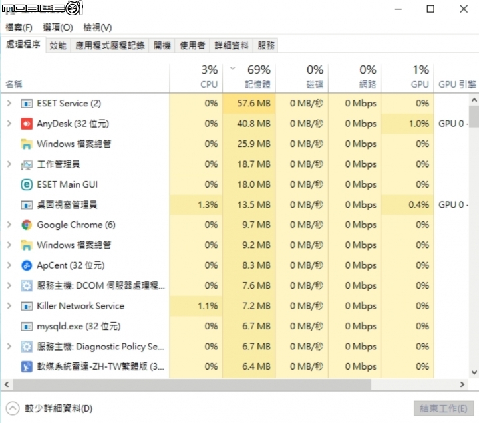Open the 檢視(V) menu
This screenshot has height=423, width=479.
[x=98, y=27]
